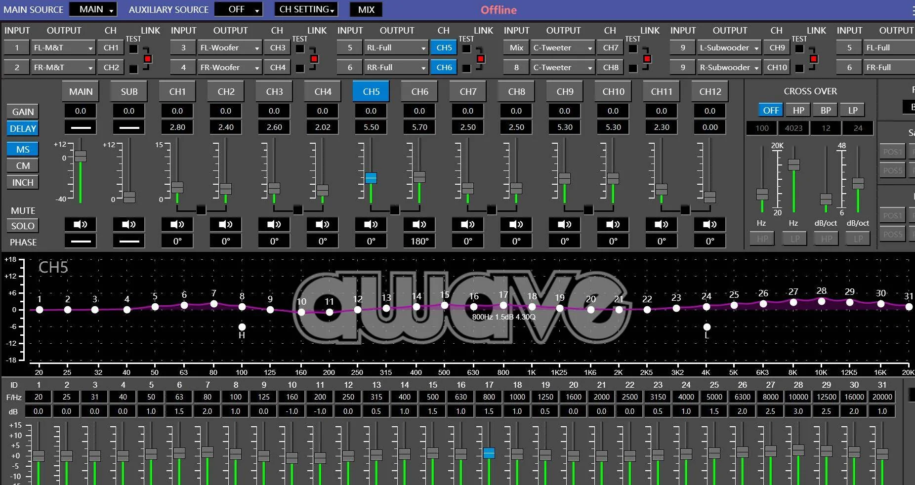Switch to the CH9 channel tab
Image resolution: width=915 pixels, height=485 pixels.
pyautogui.click(x=565, y=91)
